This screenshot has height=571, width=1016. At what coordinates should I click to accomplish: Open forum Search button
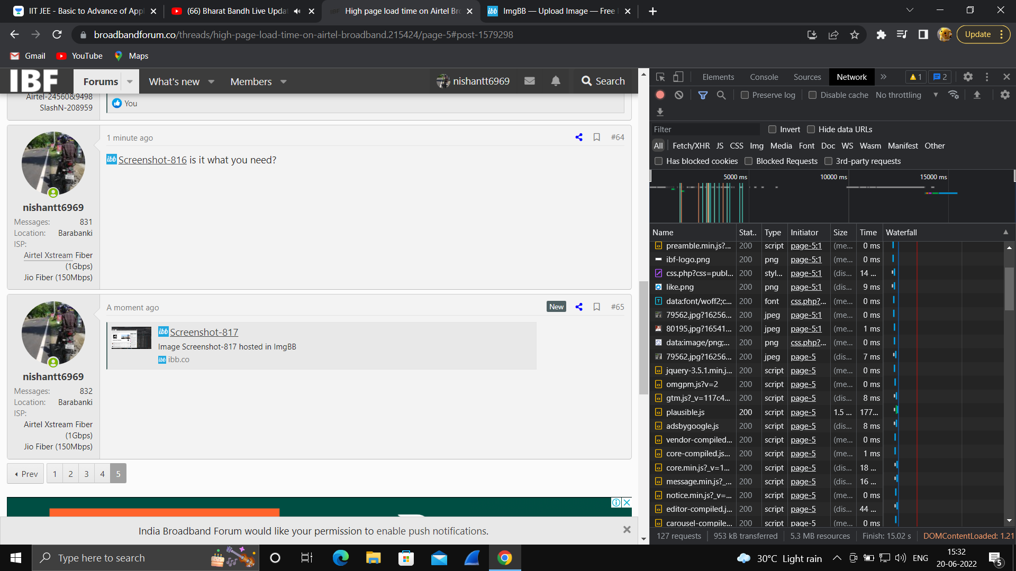[x=603, y=81]
